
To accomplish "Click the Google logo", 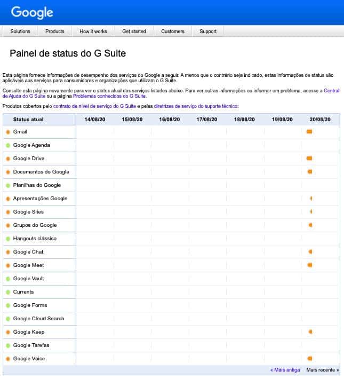I will [x=32, y=12].
